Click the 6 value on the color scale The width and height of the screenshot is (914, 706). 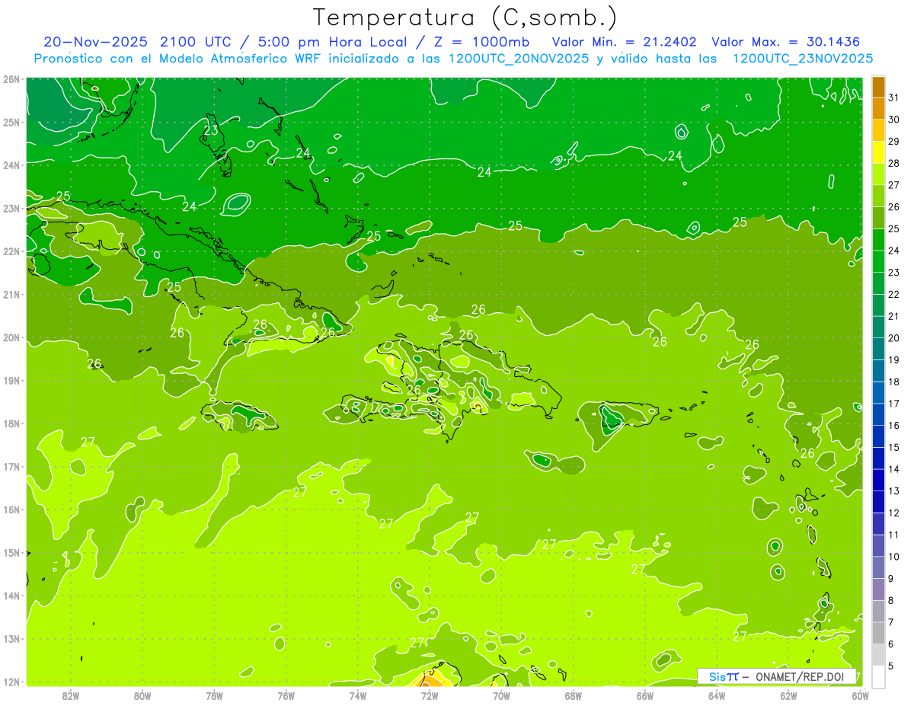click(x=891, y=644)
